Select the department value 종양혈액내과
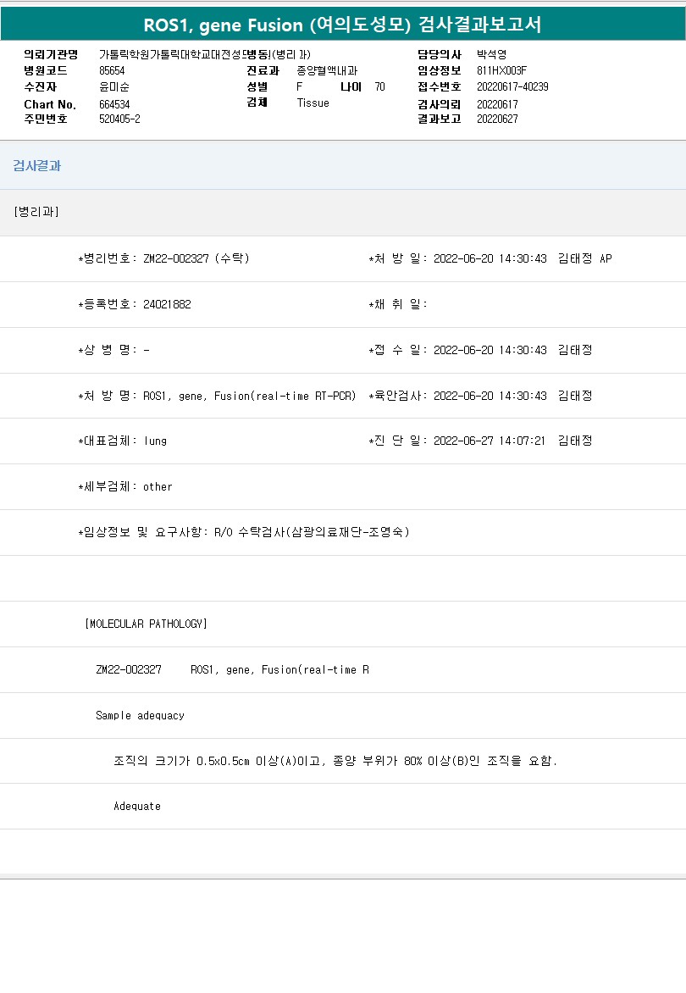 pyautogui.click(x=327, y=71)
